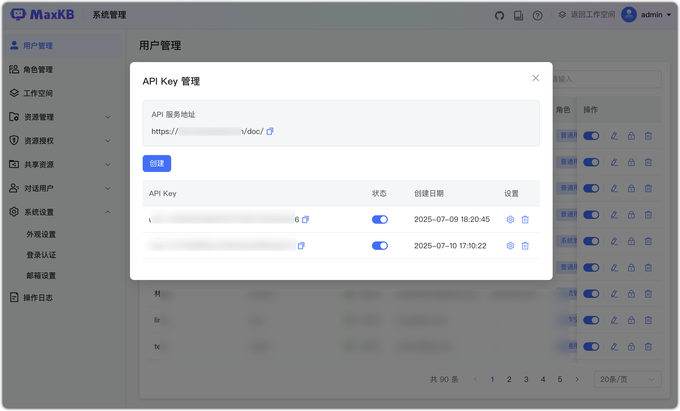Go to page 4 of users
This screenshot has width=680, height=411.
(543, 379)
